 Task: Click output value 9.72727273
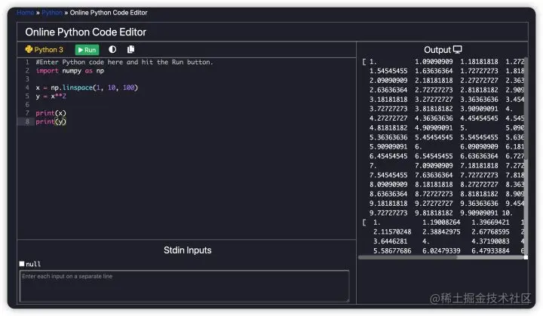(388, 213)
